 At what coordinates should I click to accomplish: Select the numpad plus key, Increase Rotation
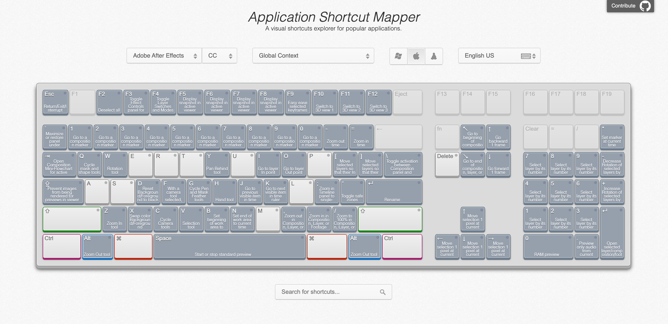click(x=612, y=192)
